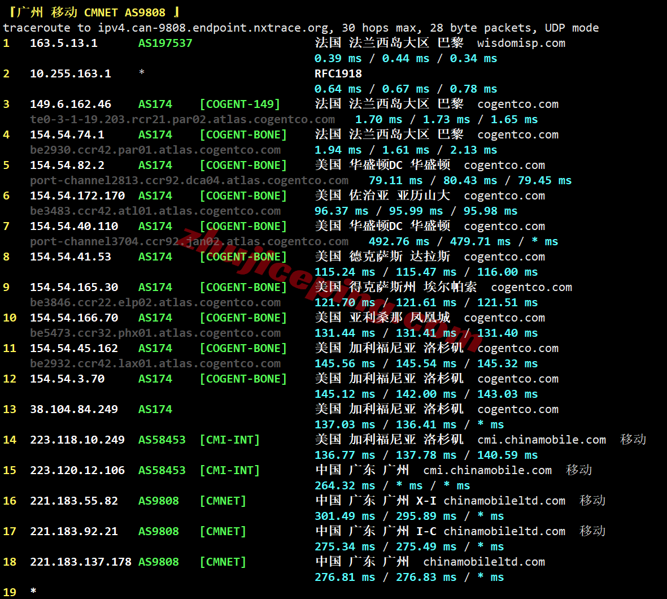This screenshot has height=599, width=667.
Task: Click hostname port-channel3704.ccr92.jan02.atlas.cogentco.com
Action: tap(189, 242)
